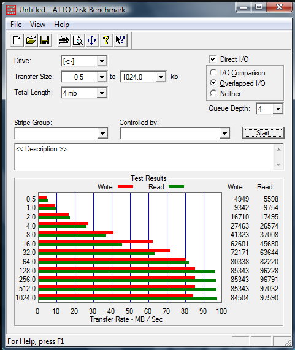This screenshot has width=295, height=350.
Task: Click the 'For Help, press F1' status text
Action: point(36,341)
